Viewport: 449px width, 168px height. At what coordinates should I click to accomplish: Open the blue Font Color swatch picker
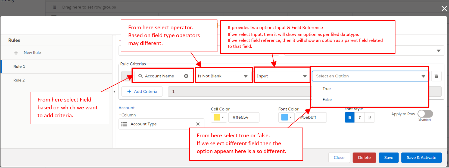click(286, 117)
